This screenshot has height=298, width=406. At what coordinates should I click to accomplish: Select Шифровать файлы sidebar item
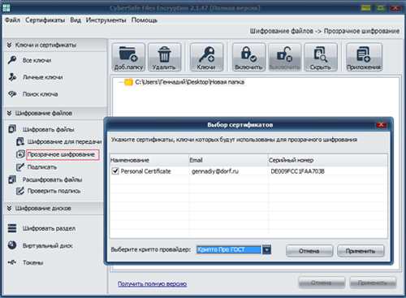coord(48,130)
